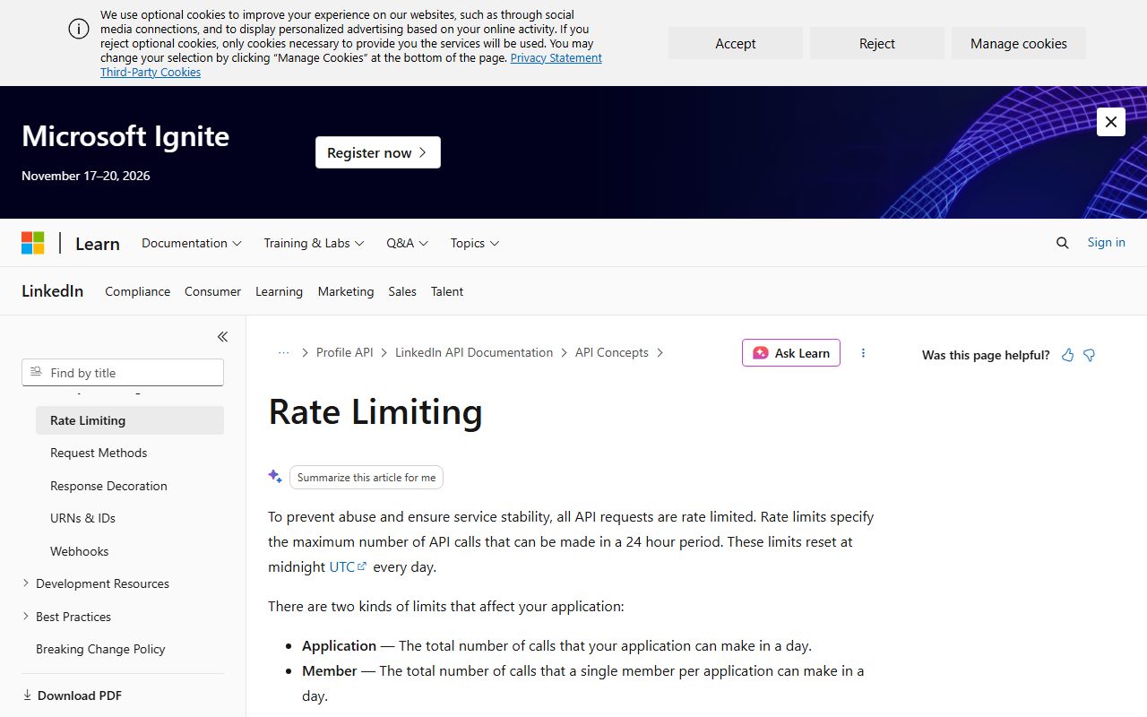Go to LinkedIn API Documentation breadcrumb

474,353
